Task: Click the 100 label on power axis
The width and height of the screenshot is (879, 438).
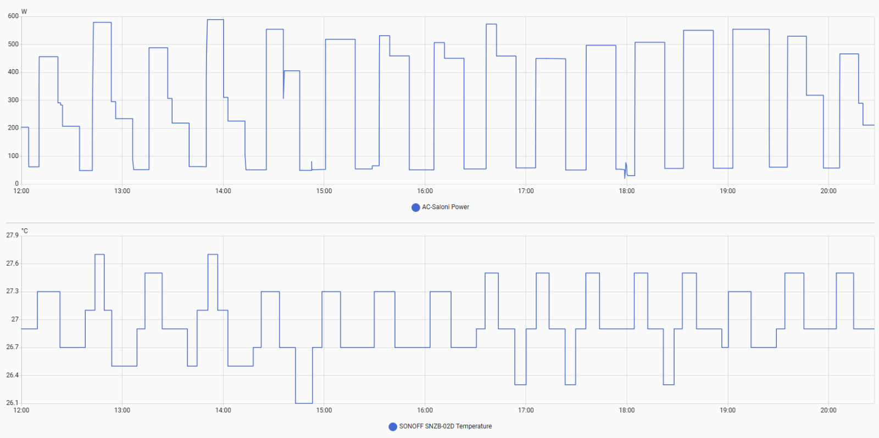Action: point(13,156)
